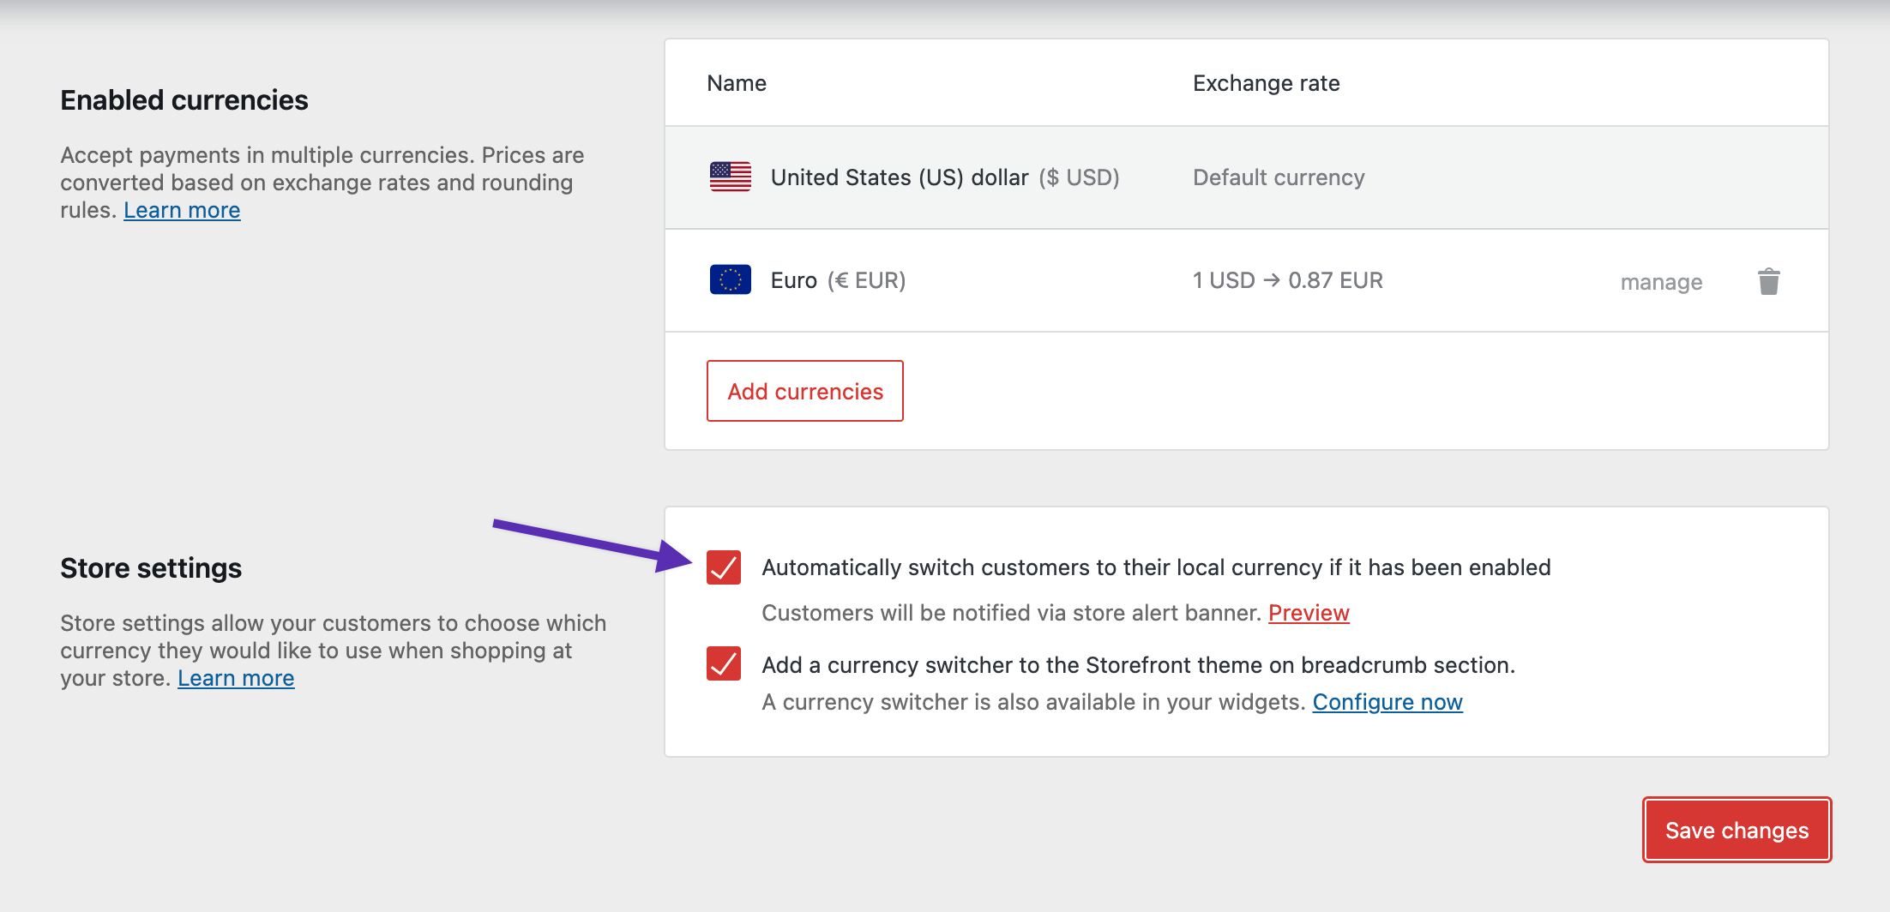Click the Store settings heading

coord(150,567)
